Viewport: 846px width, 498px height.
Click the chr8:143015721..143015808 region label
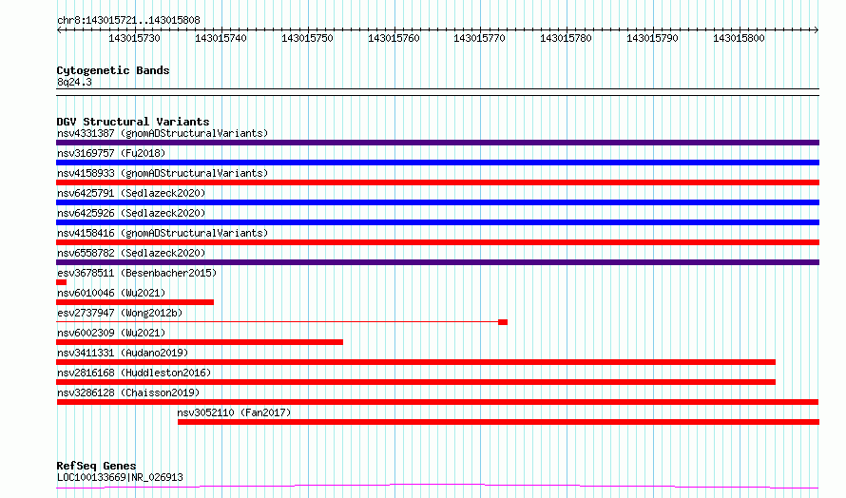[x=128, y=21]
